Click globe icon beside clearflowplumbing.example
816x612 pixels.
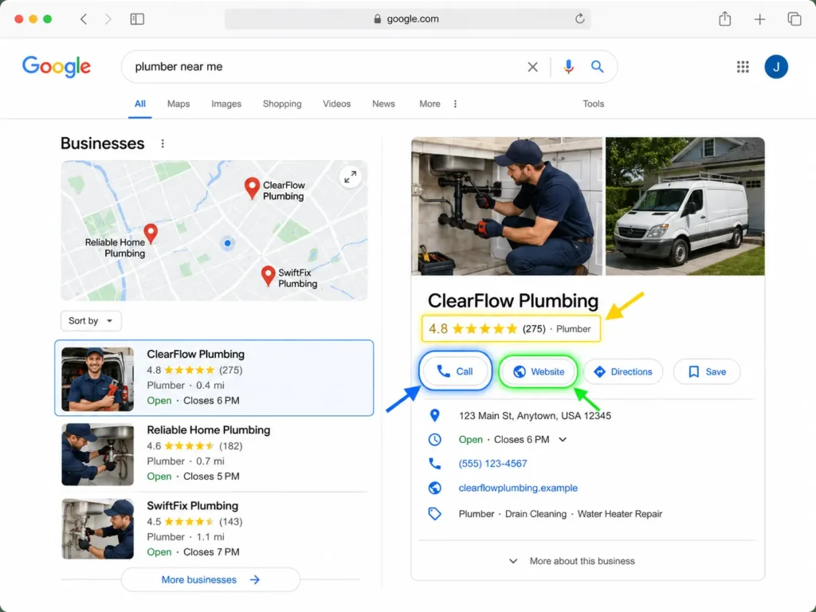pyautogui.click(x=434, y=488)
